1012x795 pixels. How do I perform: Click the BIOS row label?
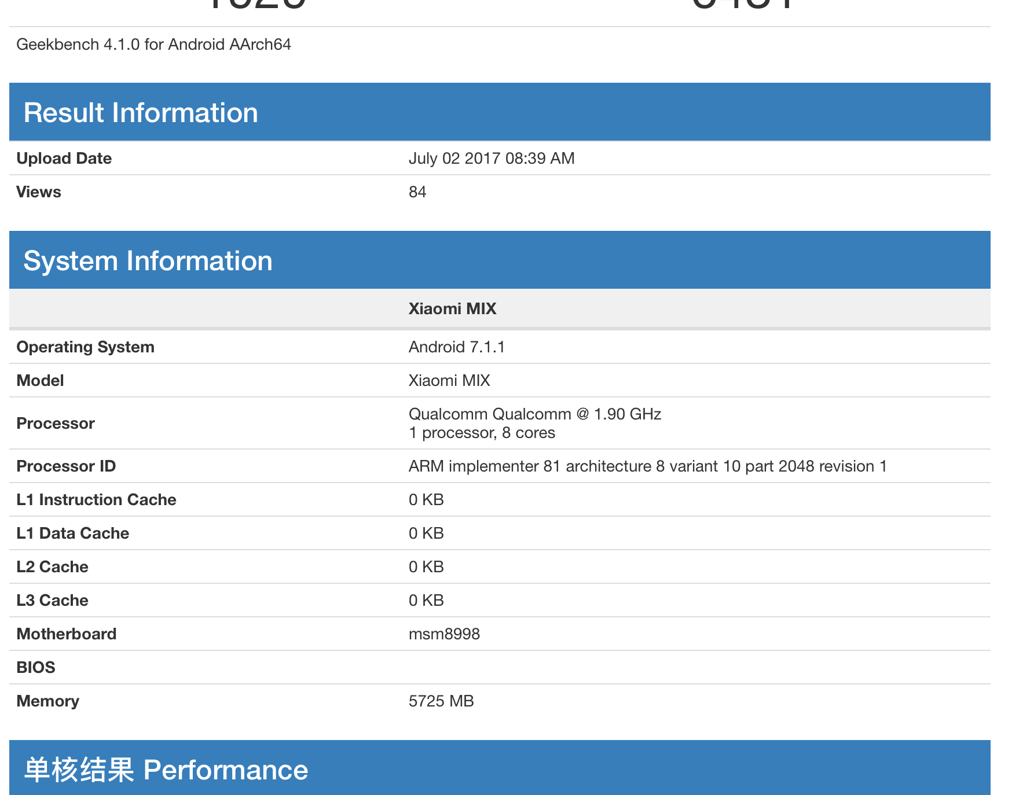[x=36, y=668]
